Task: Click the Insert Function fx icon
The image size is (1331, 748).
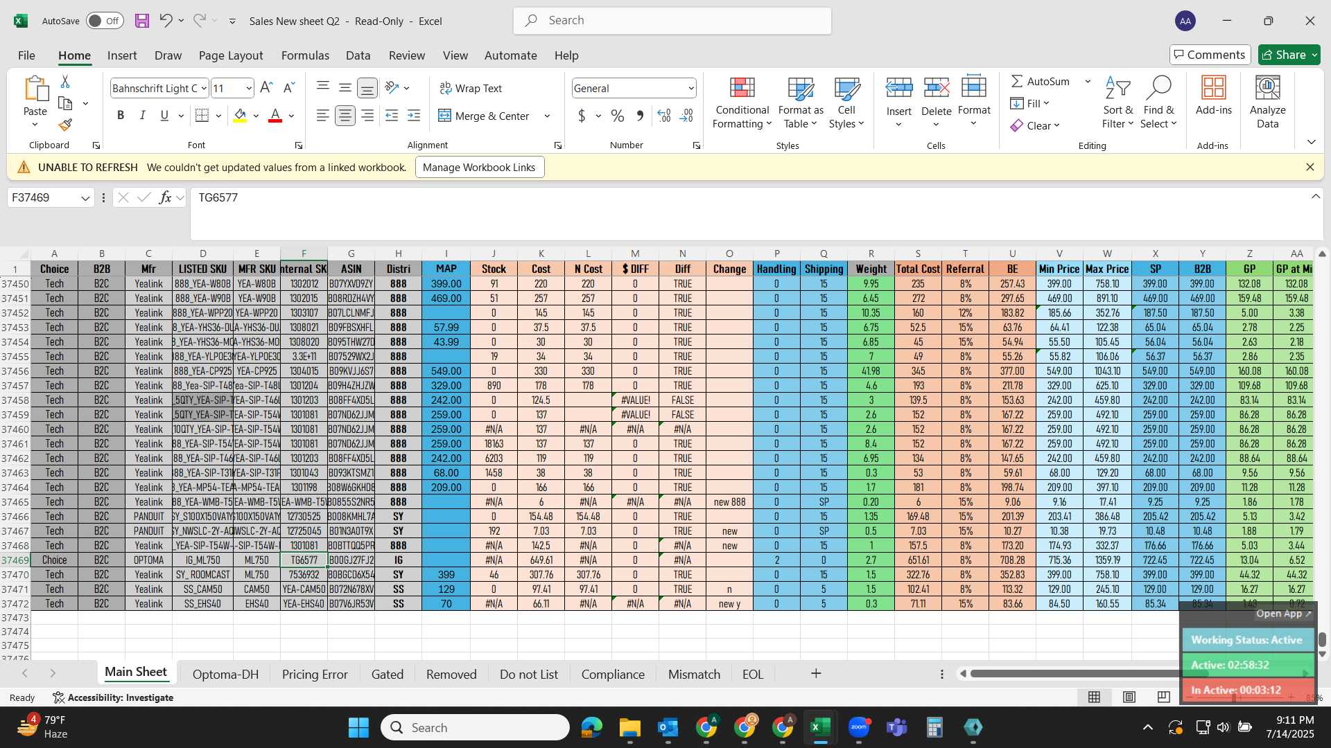Action: [165, 197]
